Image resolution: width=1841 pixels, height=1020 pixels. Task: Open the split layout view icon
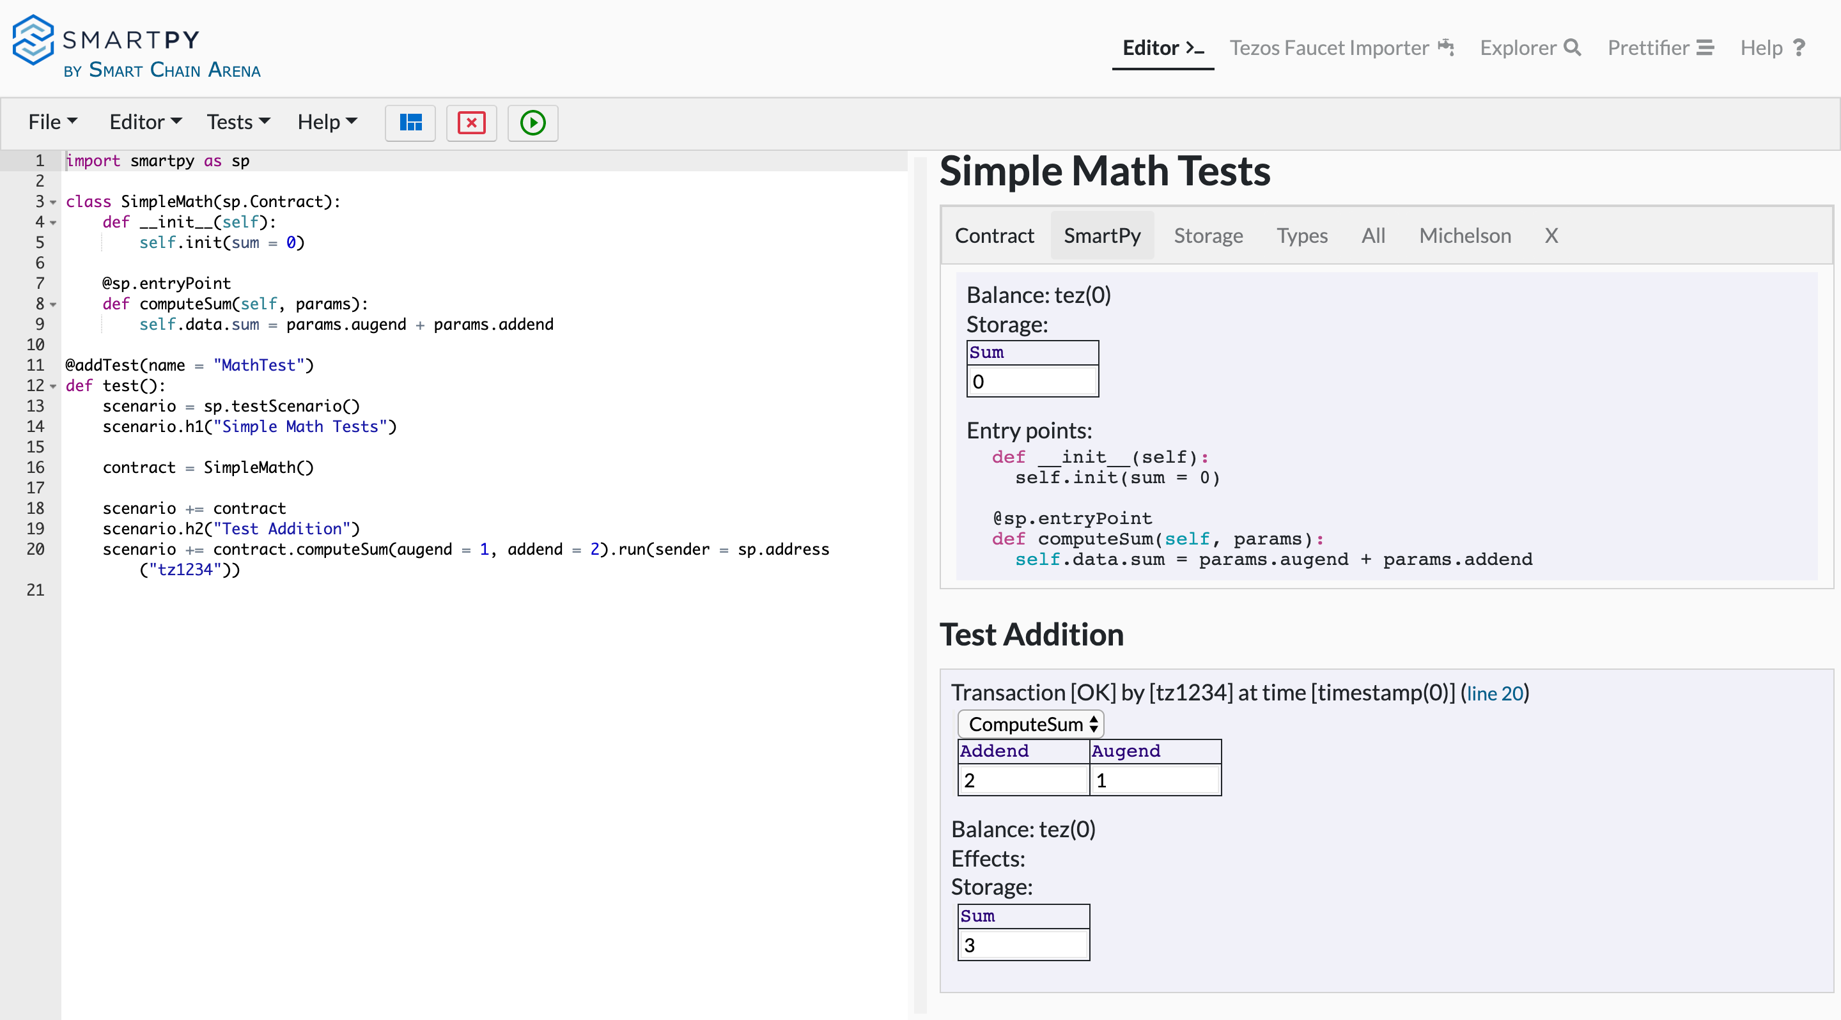410,123
